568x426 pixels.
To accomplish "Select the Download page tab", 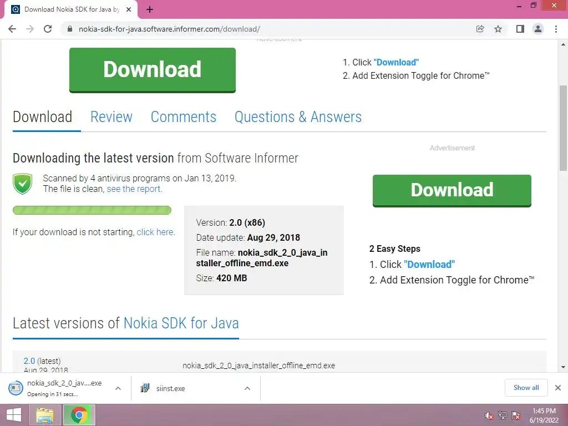I will [x=42, y=117].
